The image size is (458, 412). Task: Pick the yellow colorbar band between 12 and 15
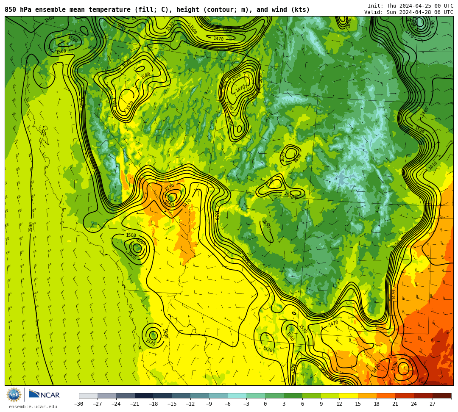349,395
